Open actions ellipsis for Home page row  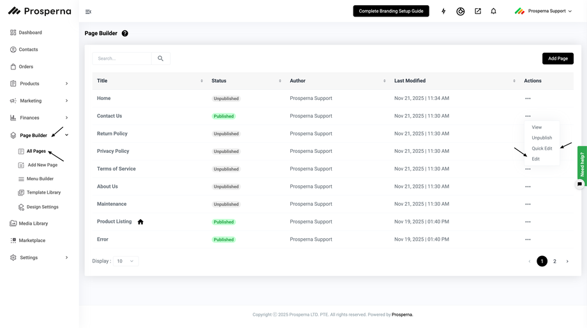(x=528, y=99)
